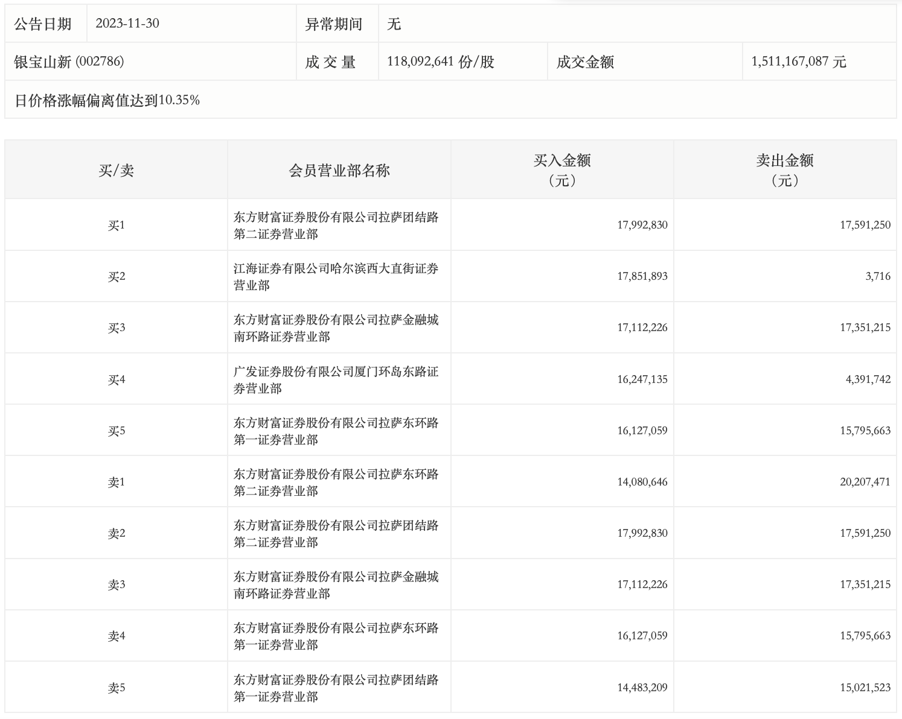Select 卖2 sell amount 17,591,250
The width and height of the screenshot is (902, 719).
pos(865,533)
